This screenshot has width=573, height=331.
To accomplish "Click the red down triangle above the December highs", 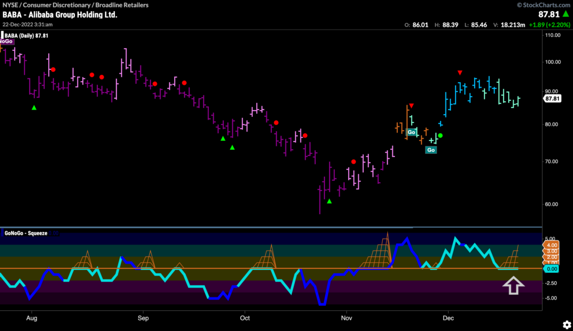I will pos(460,72).
